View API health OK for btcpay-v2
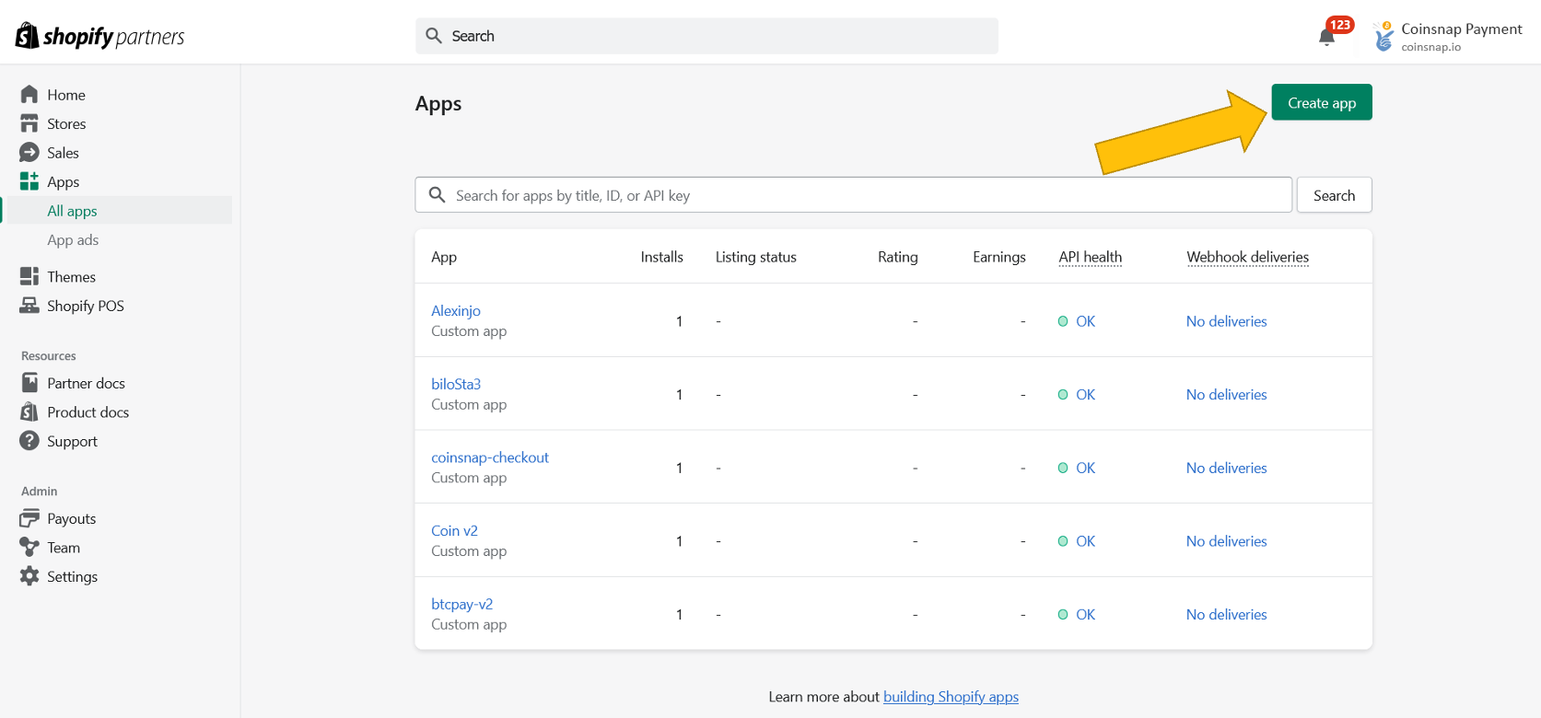This screenshot has width=1541, height=718. point(1085,614)
